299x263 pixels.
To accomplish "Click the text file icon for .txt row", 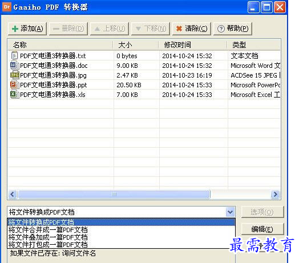I will click(x=14, y=55).
